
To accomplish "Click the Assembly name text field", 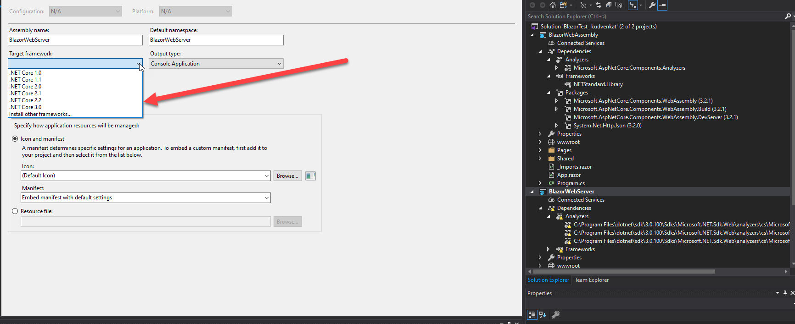I will click(x=75, y=40).
